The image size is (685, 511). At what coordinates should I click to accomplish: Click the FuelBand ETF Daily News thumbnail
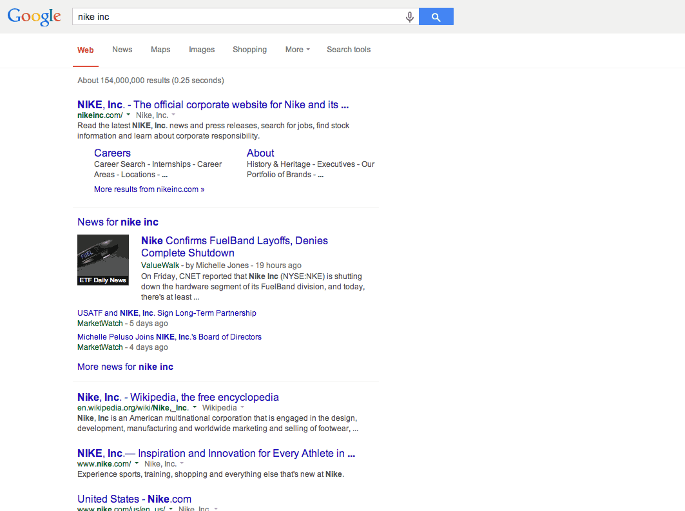click(103, 260)
